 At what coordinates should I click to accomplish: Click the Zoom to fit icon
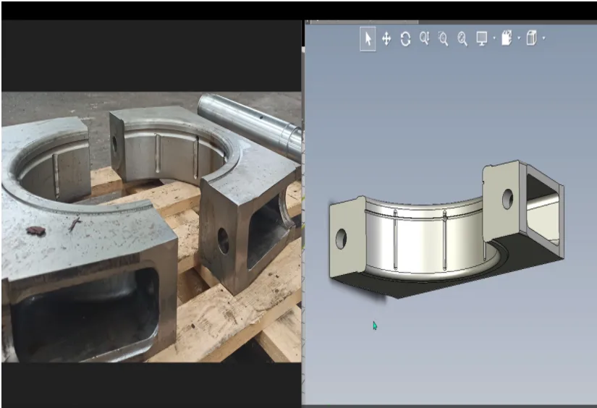point(462,39)
